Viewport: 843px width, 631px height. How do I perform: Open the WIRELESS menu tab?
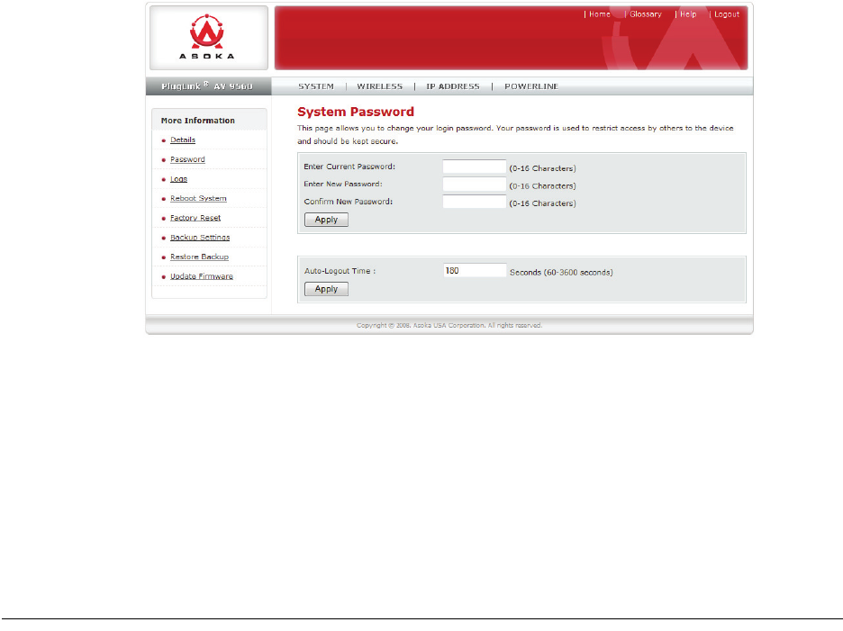[379, 86]
